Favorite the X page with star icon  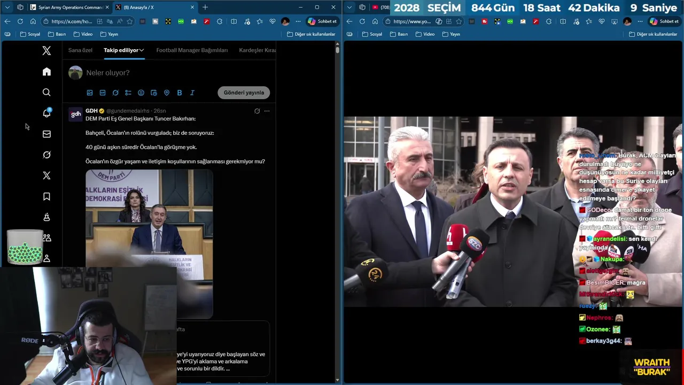(129, 21)
